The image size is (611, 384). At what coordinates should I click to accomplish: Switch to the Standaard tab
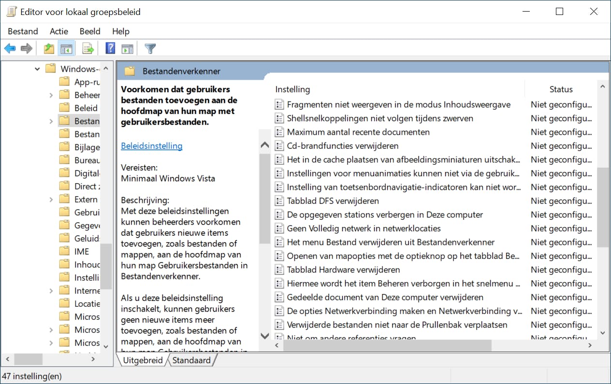[191, 360]
